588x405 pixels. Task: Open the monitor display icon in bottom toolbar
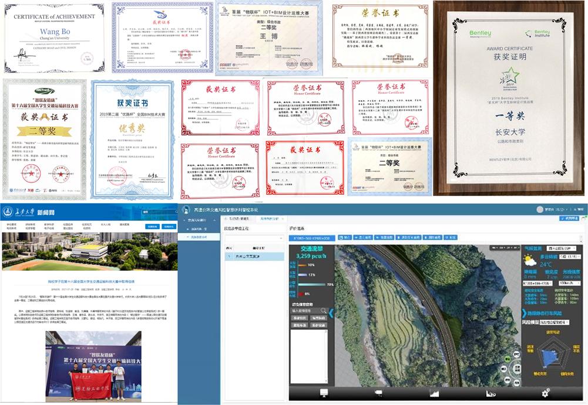[x=324, y=393]
